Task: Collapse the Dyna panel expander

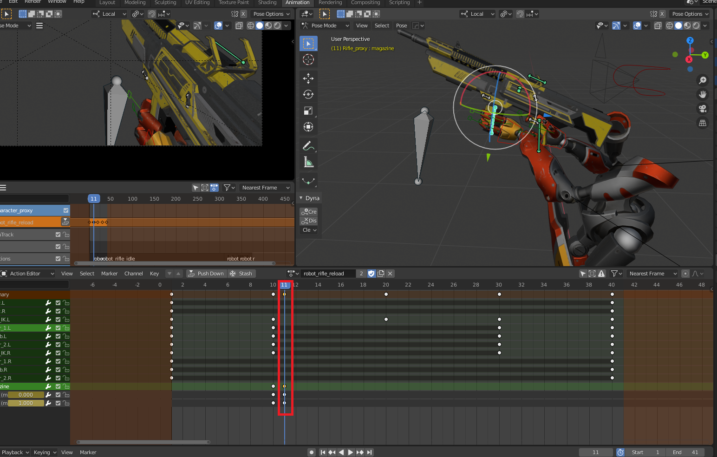Action: (301, 198)
